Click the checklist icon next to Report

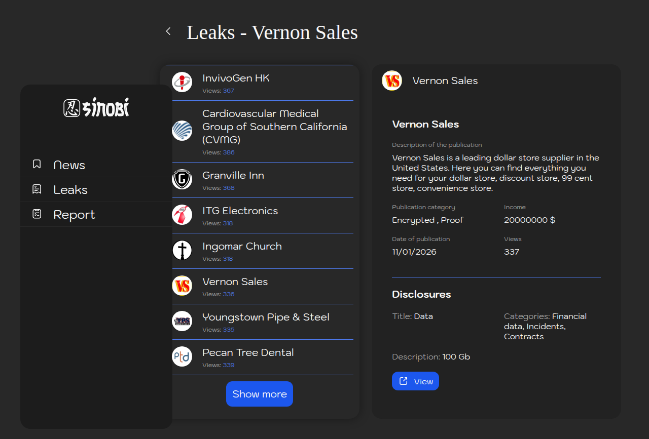click(x=37, y=214)
